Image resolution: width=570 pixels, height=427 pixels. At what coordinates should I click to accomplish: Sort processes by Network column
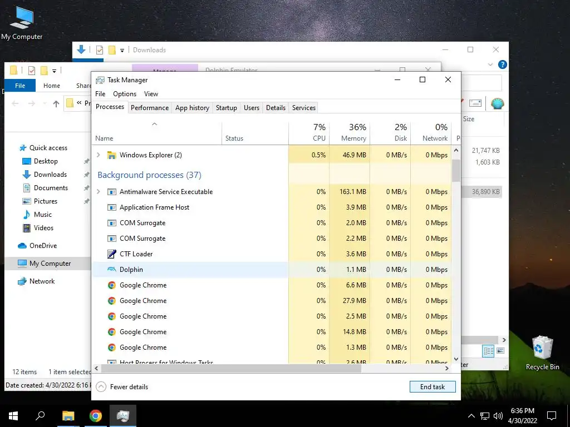point(431,132)
